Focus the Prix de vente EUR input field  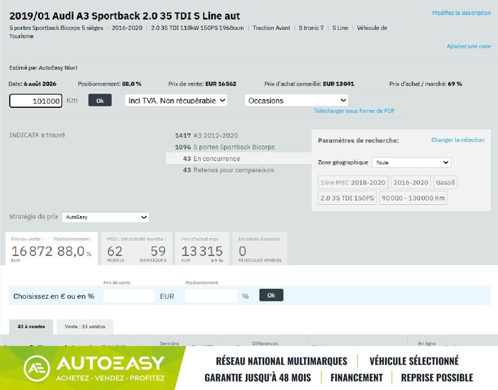pyautogui.click(x=129, y=296)
